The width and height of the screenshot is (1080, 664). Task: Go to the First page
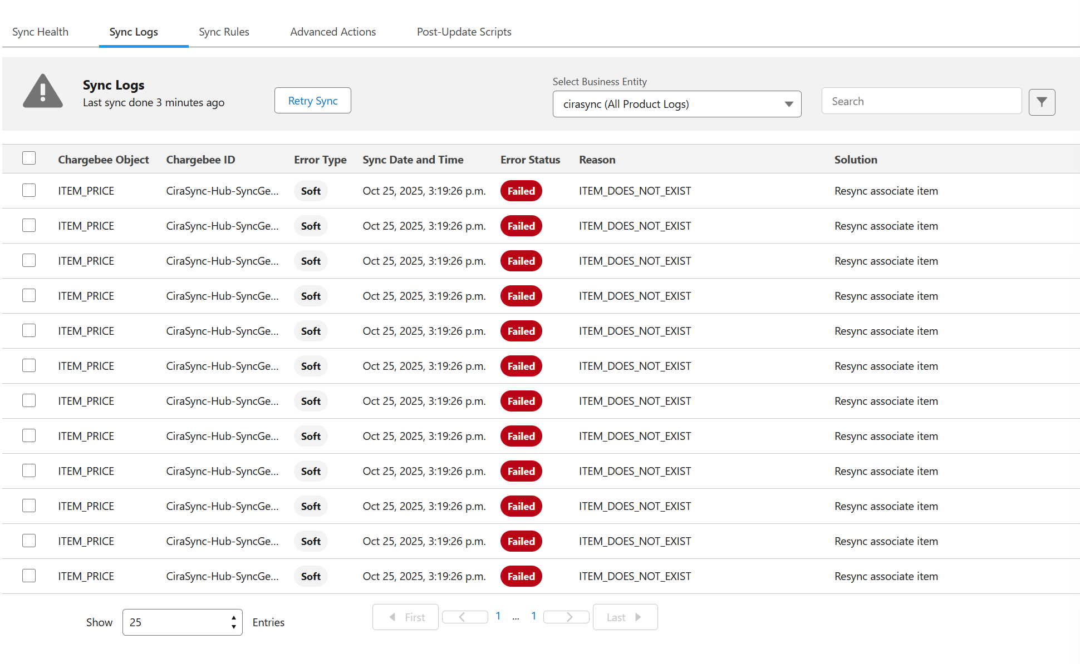pos(405,617)
